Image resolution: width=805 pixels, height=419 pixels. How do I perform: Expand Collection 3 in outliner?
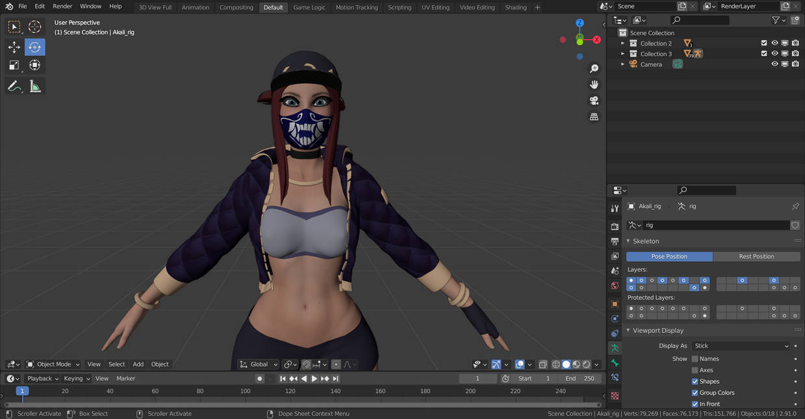pos(622,54)
